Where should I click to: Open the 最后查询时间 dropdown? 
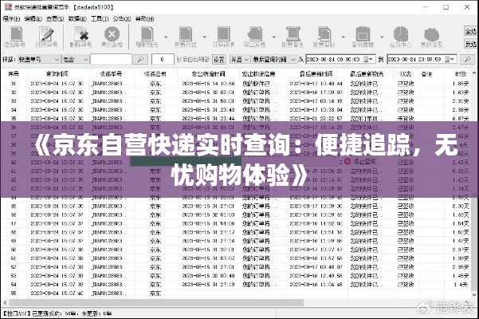click(x=274, y=59)
